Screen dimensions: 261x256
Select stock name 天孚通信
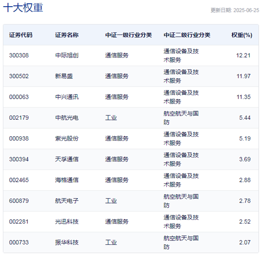(x=67, y=159)
